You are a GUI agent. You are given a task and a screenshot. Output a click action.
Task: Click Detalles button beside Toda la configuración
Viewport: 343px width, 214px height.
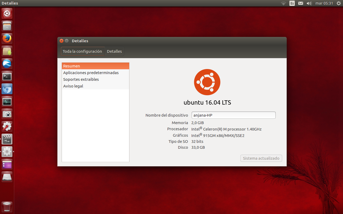click(114, 51)
